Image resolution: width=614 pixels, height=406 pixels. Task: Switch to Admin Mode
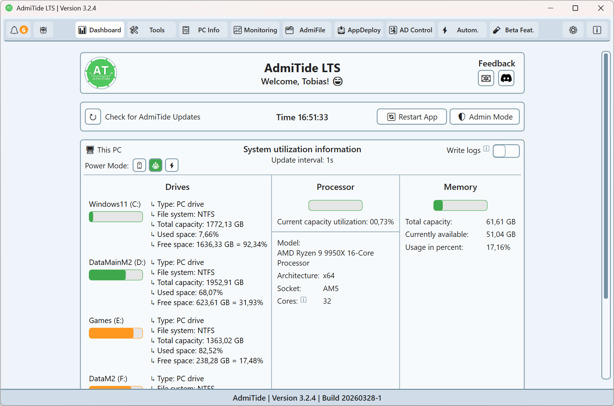tap(485, 117)
